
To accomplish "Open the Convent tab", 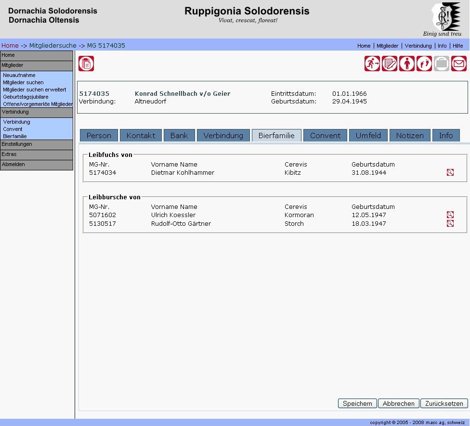I will pyautogui.click(x=325, y=136).
